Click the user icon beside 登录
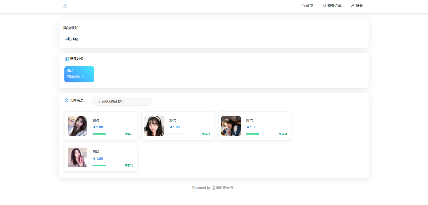This screenshot has width=428, height=205. click(x=353, y=5)
